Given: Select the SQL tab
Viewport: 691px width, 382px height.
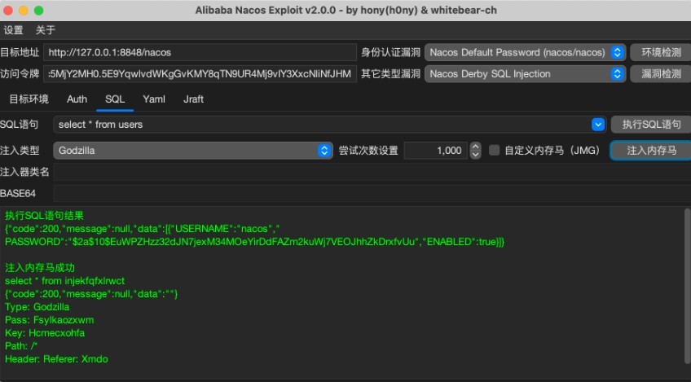Looking at the screenshot, I should [x=115, y=99].
